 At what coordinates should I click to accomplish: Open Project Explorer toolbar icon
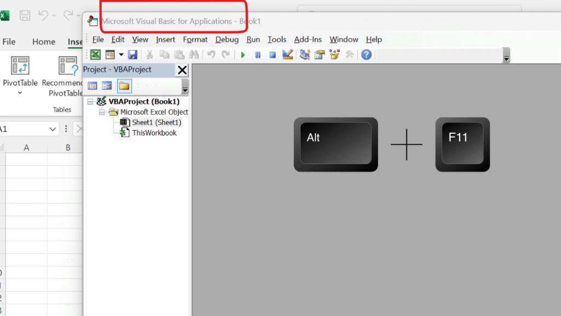[x=305, y=54]
